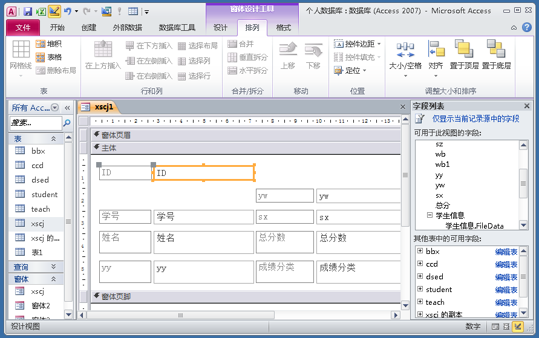Apply the 堆积 stacked layout

pos(49,44)
